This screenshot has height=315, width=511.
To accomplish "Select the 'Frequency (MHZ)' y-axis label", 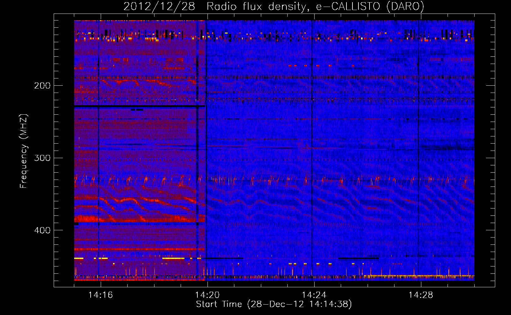I will tap(24, 151).
